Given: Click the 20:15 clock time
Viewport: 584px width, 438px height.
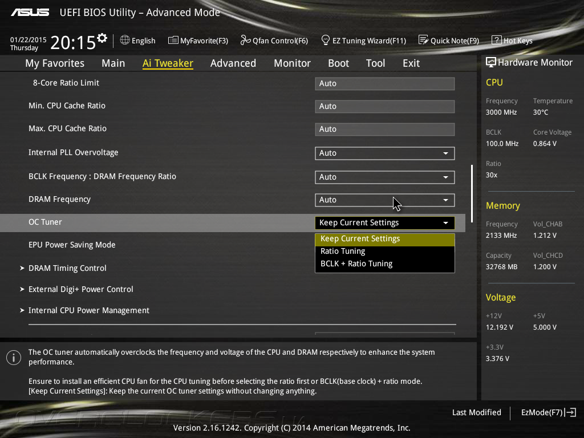Looking at the screenshot, I should tap(73, 42).
